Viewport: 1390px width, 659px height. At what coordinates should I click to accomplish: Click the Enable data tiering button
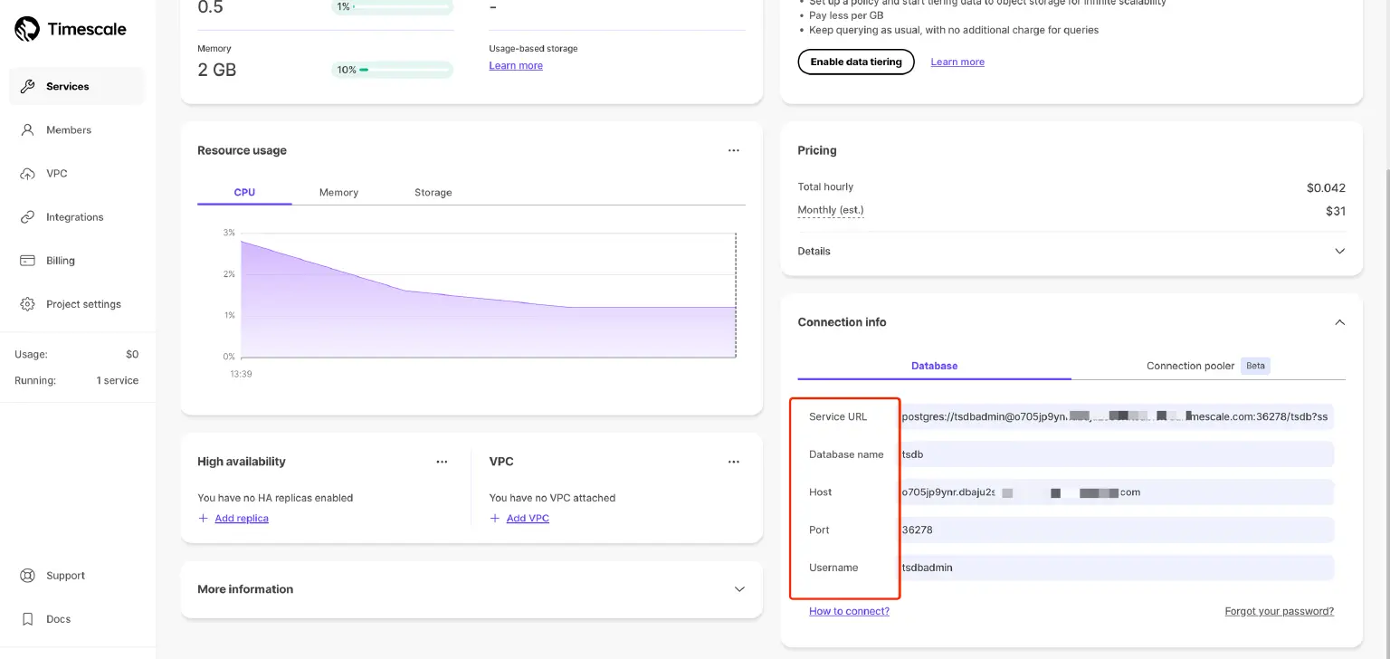pos(855,62)
